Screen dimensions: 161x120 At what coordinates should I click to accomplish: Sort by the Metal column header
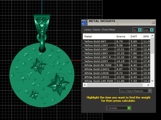[x=99, y=36]
